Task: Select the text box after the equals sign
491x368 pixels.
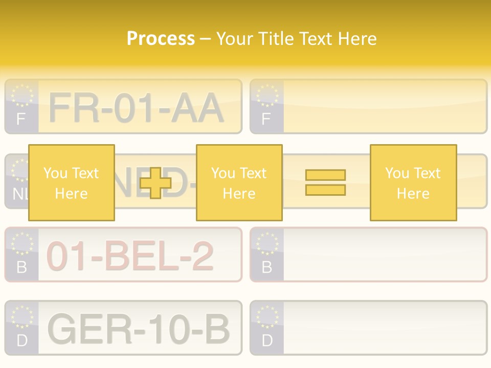Action: pos(413,182)
